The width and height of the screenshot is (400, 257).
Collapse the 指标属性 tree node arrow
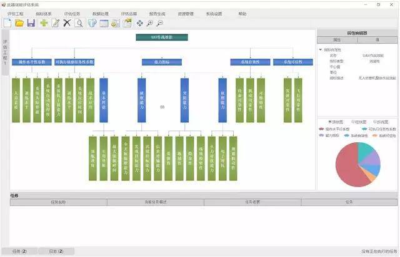(321, 49)
